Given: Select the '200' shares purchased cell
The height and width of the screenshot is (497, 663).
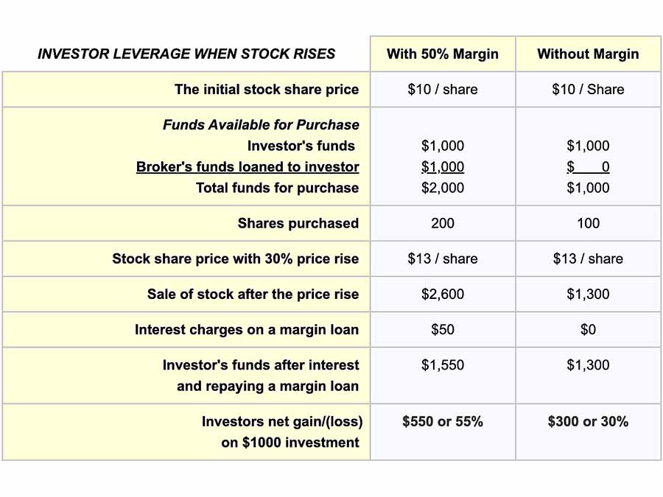Looking at the screenshot, I should tap(443, 223).
